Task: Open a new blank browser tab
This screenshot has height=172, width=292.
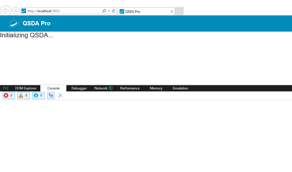Action: tap(179, 11)
